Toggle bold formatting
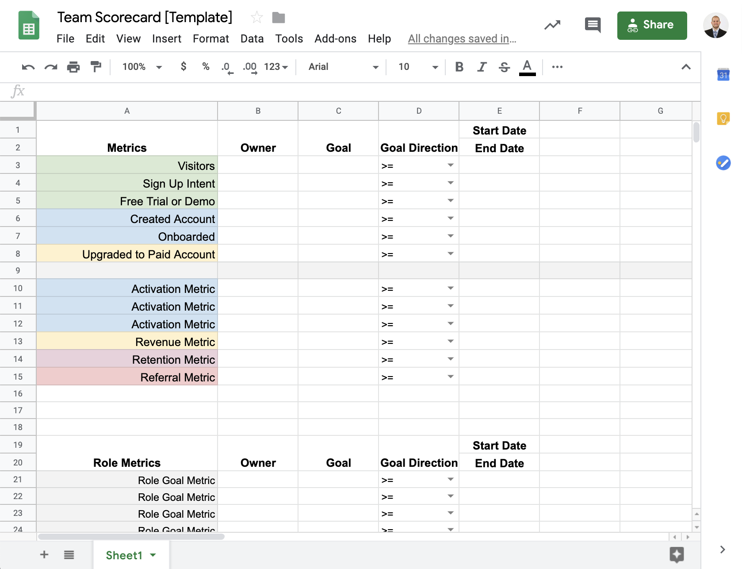Image resolution: width=742 pixels, height=569 pixels. tap(459, 67)
